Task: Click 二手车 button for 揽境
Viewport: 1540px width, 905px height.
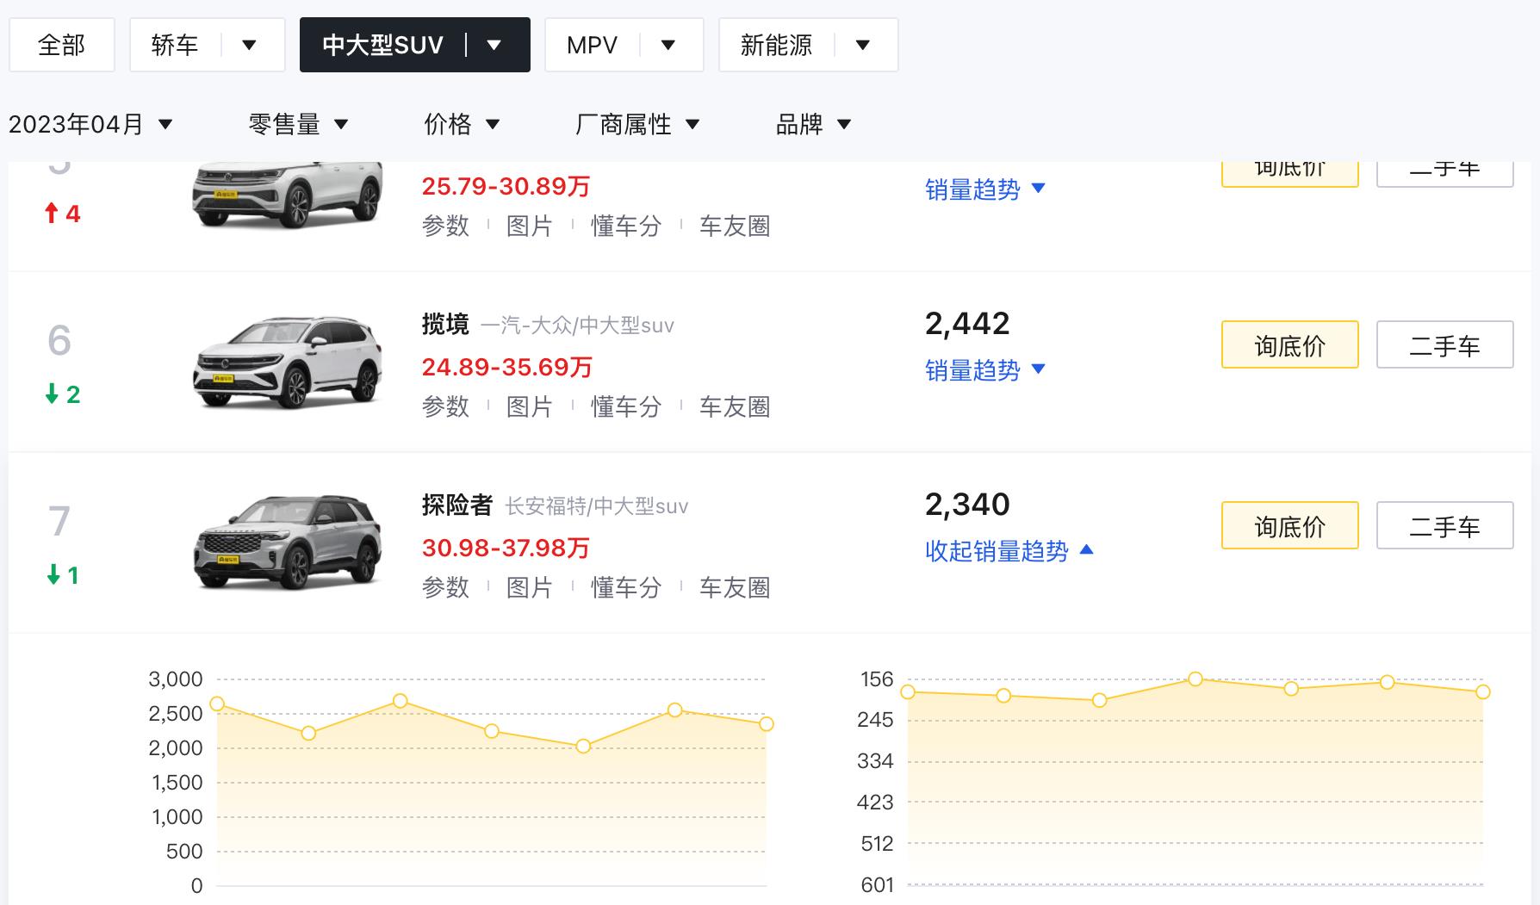Action: (x=1445, y=345)
